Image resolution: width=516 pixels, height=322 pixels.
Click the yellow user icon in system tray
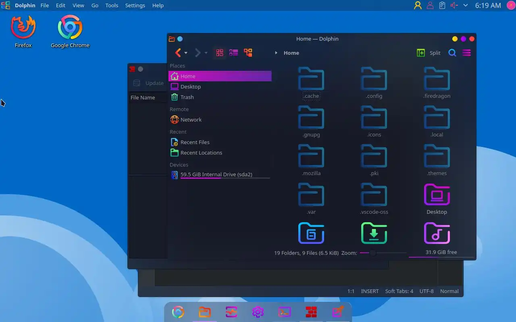pos(418,5)
